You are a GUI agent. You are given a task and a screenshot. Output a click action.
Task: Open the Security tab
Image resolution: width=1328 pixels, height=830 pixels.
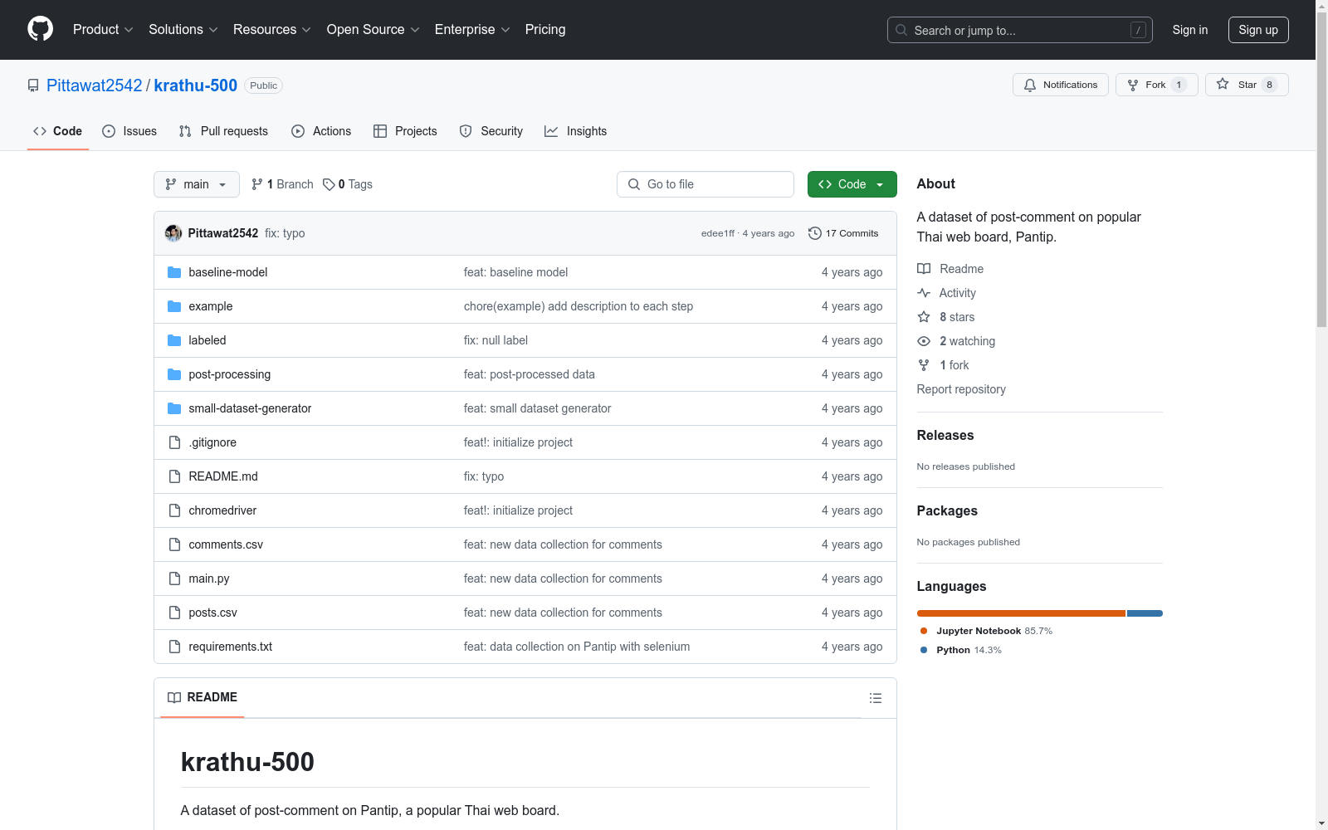(x=491, y=131)
